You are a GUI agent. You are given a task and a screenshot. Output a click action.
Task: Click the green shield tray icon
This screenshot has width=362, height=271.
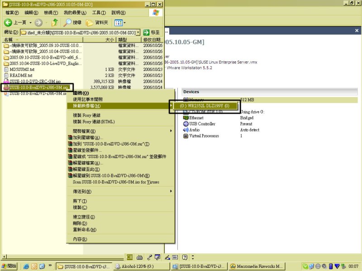pyautogui.click(x=305, y=266)
